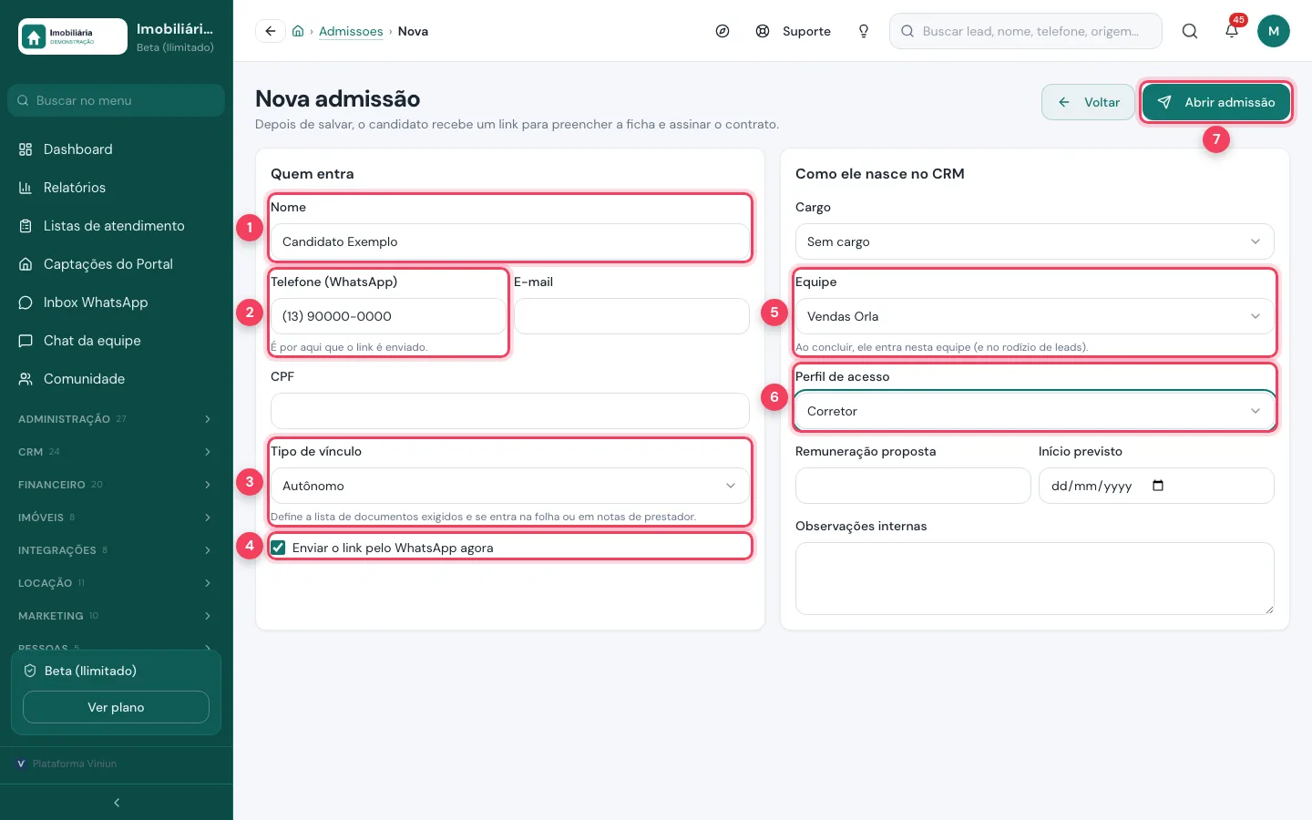Click the lightbulb tips icon
The image size is (1312, 820).
[x=864, y=31]
